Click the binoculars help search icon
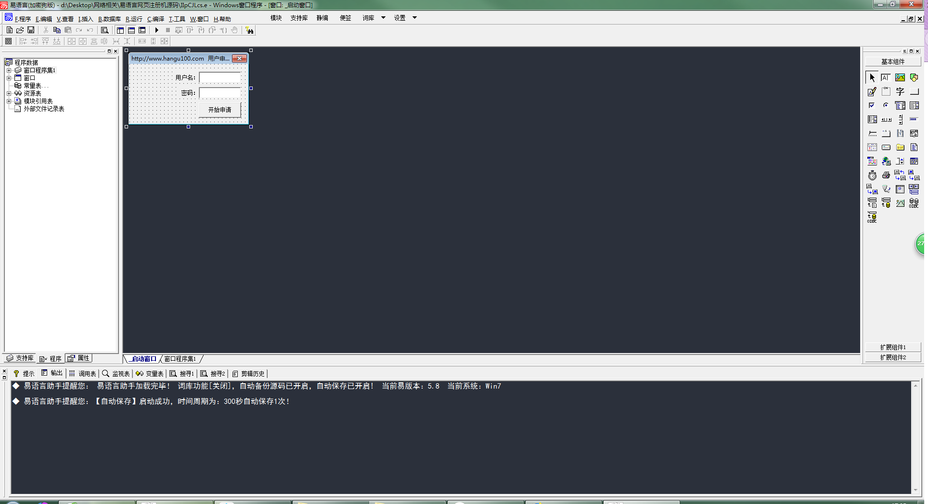928x504 pixels. point(249,30)
